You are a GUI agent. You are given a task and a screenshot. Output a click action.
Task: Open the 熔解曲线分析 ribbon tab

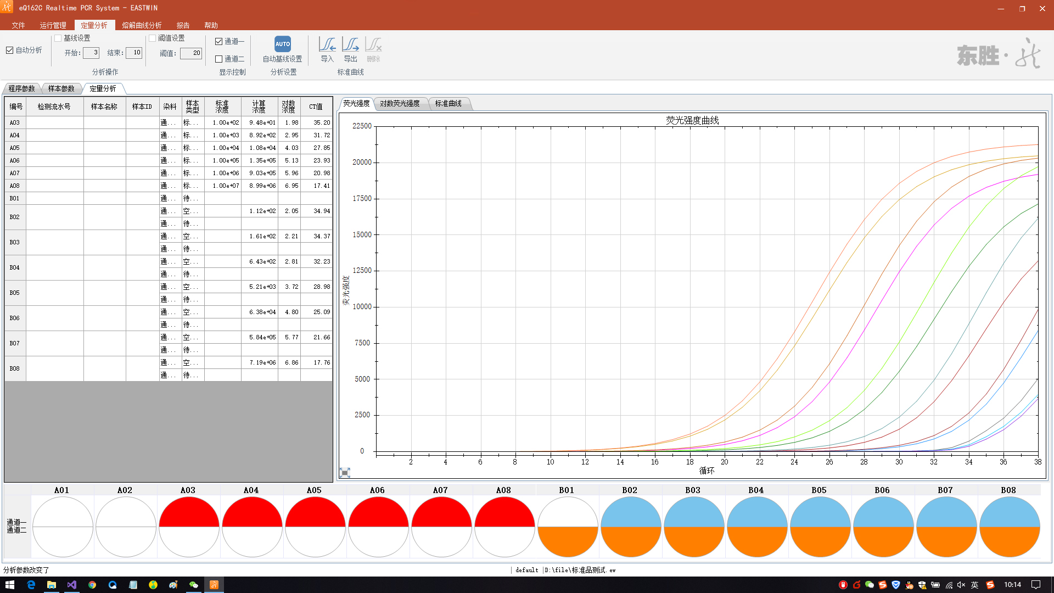click(x=142, y=25)
